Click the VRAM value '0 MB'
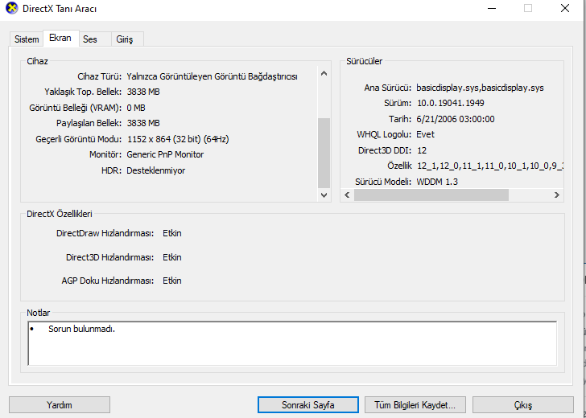Screen dimensions: 586x418 click(136, 108)
